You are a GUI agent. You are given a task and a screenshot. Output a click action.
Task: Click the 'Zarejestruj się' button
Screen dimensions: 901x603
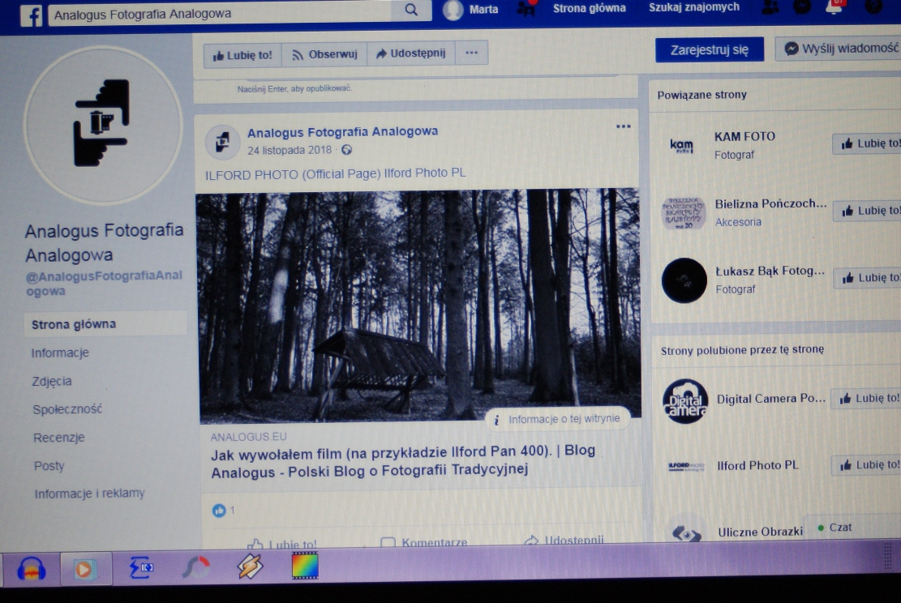(709, 49)
